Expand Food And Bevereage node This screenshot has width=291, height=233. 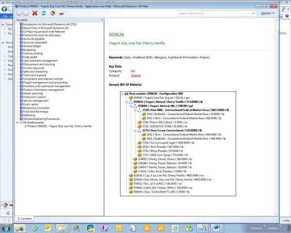[x=17, y=112]
